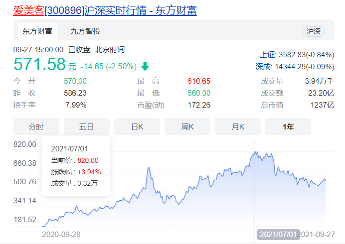
Task: Click the 2021/07/01 chart date marker
Action: (x=278, y=235)
